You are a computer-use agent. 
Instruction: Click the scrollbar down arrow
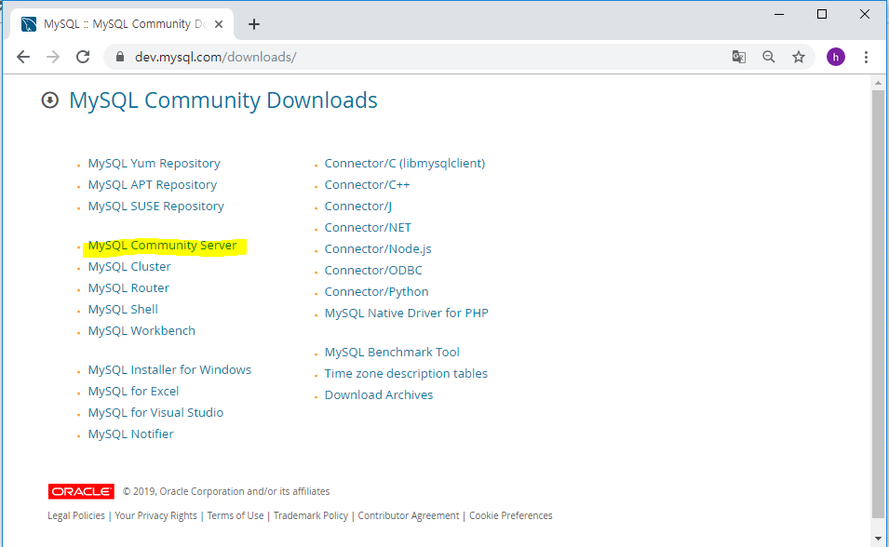pyautogui.click(x=878, y=539)
